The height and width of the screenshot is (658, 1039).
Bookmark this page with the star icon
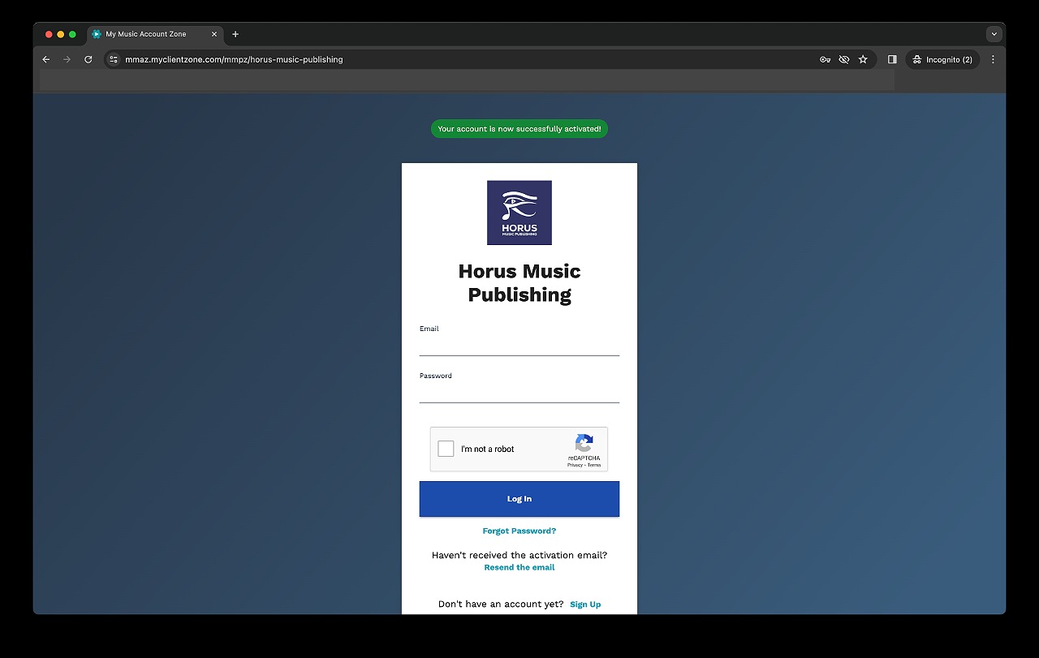pyautogui.click(x=863, y=59)
